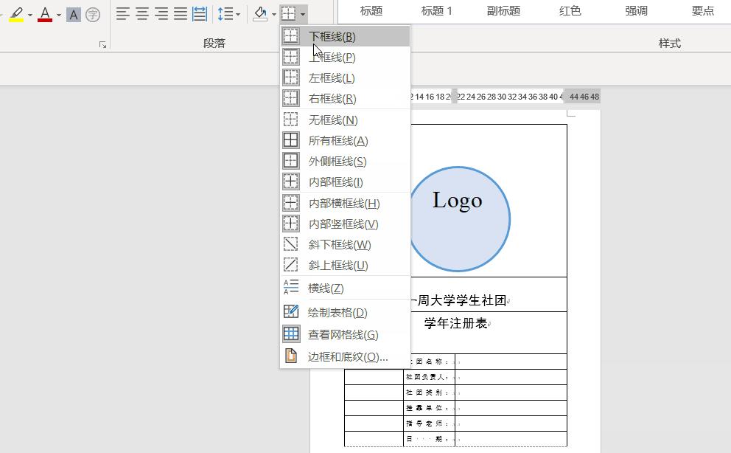Apply the 标题 1 style
Viewport: 731px width, 453px height.
pos(436,11)
